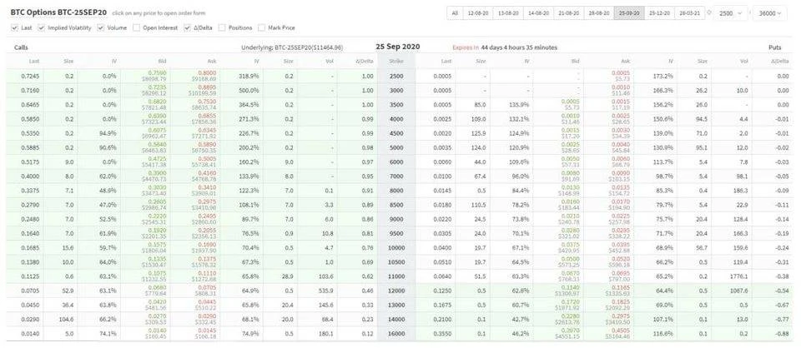The image size is (801, 348).
Task: Switch to the 12-08-20 expiry tab
Action: click(x=479, y=13)
